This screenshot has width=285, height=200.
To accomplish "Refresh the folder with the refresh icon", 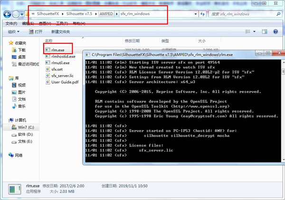I will pyautogui.click(x=202, y=14).
